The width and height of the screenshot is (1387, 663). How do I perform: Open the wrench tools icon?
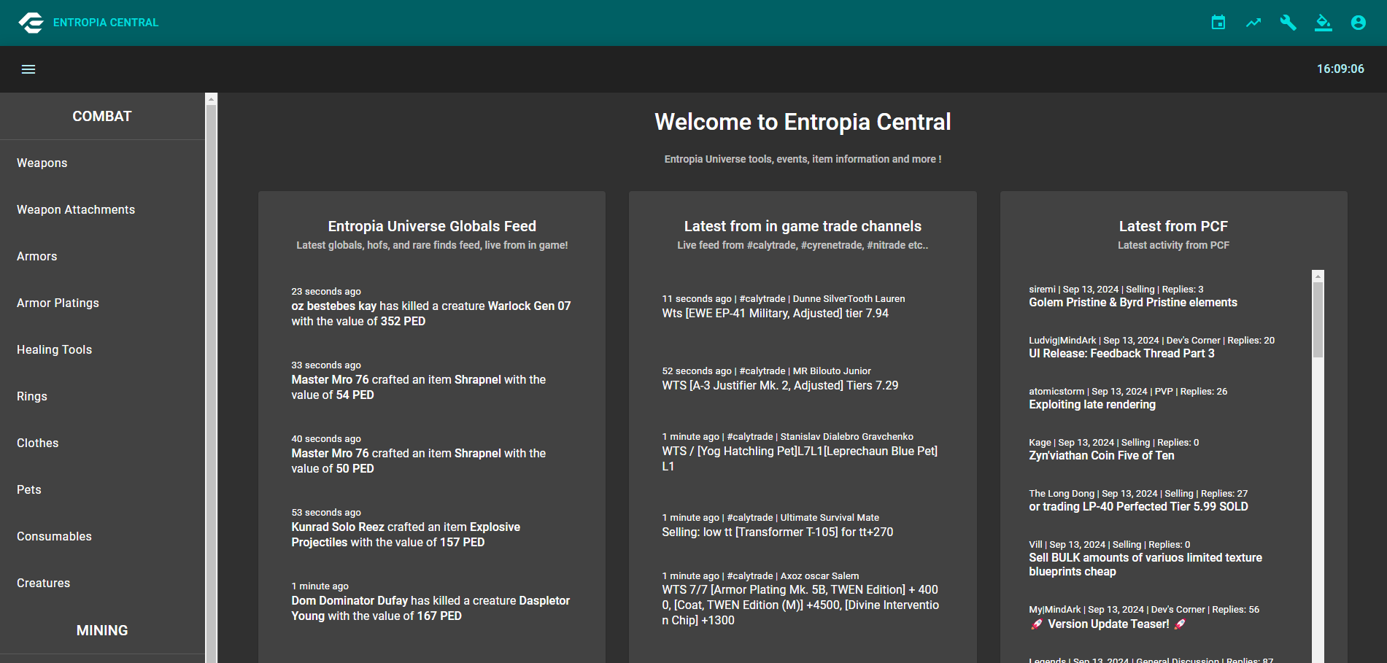[x=1289, y=23]
